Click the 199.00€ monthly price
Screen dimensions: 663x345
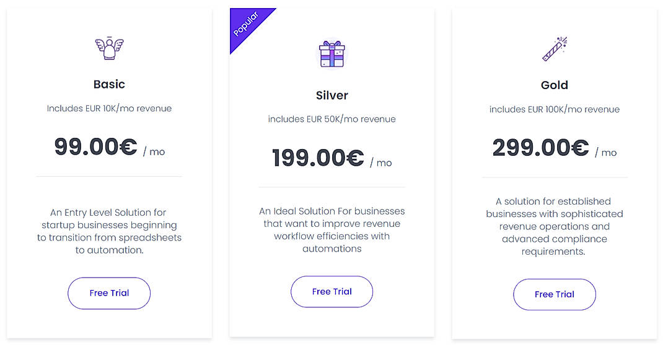318,158
